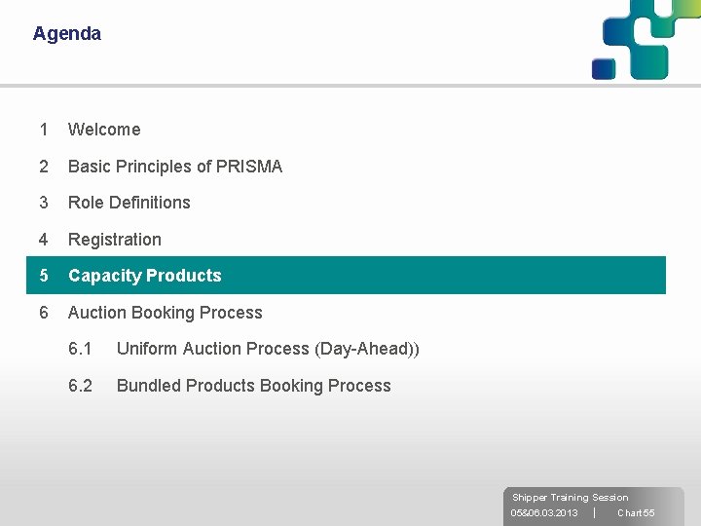This screenshot has width=701, height=526.
Task: Click agenda number 4
Action: (44, 240)
